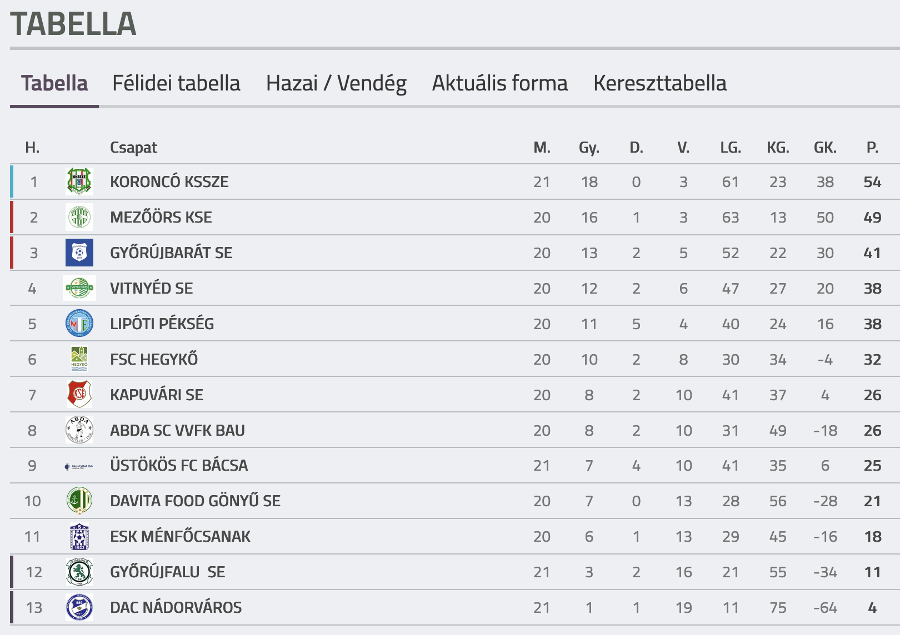Screen dimensions: 900x635
Task: Click the Kapuvári SE red shield logo
Action: pos(79,395)
